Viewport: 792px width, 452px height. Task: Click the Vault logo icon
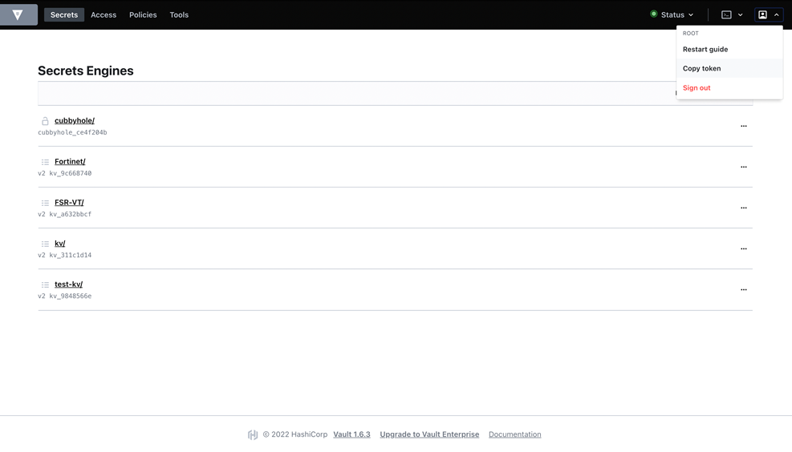[x=18, y=14]
